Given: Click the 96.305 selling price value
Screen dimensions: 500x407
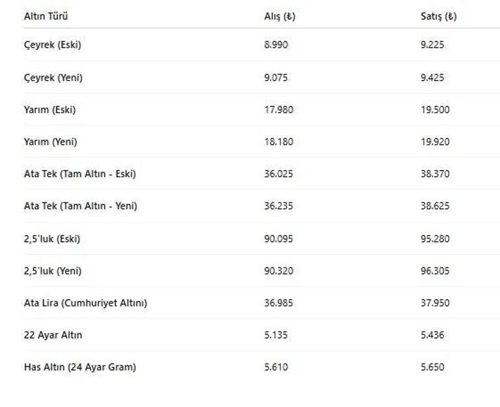Looking at the screenshot, I should (x=435, y=271).
